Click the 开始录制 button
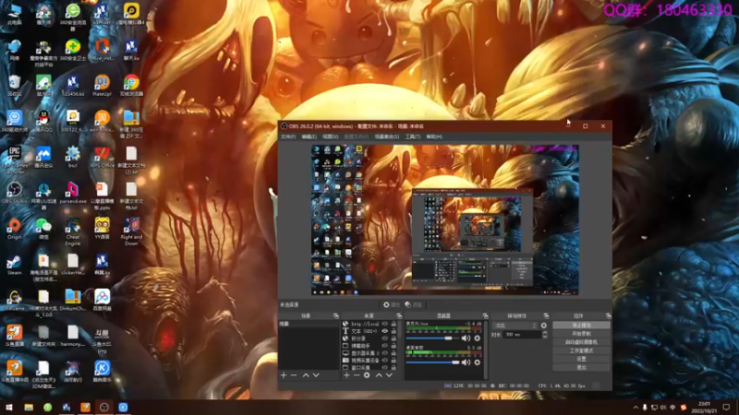This screenshot has height=415, width=739. (x=581, y=334)
